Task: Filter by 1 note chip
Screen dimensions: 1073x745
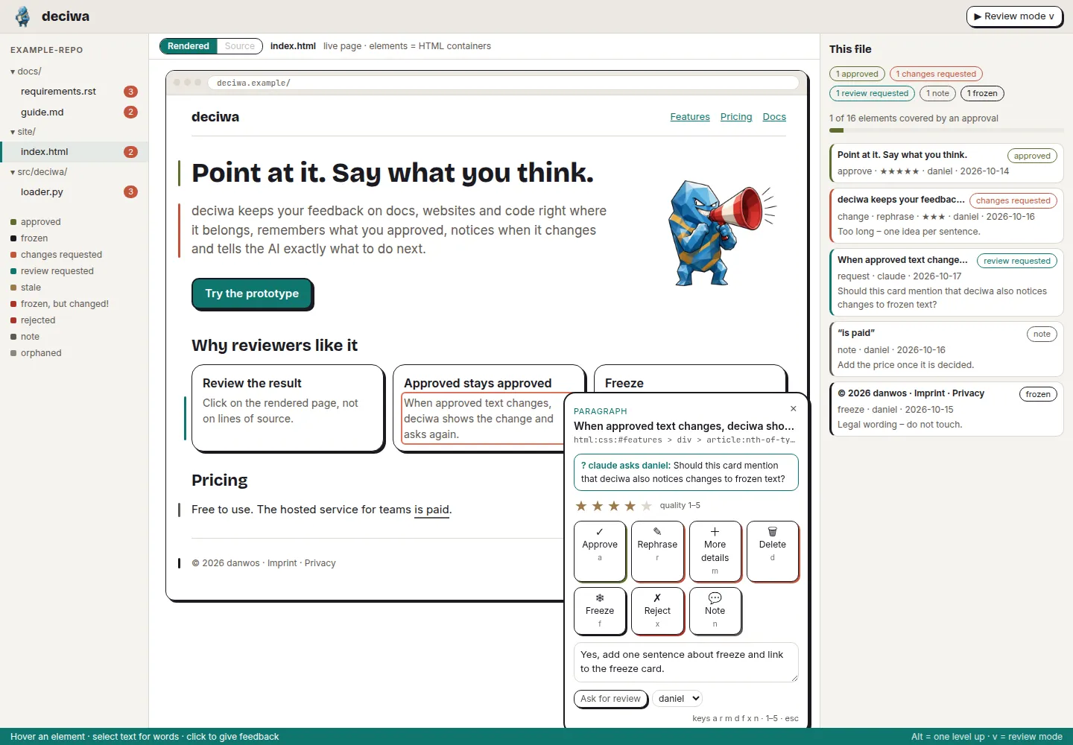Action: point(937,93)
